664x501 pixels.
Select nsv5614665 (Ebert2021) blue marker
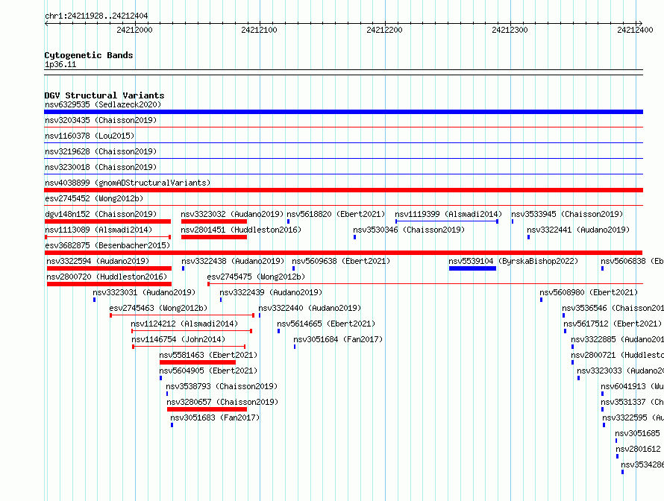[x=278, y=331]
